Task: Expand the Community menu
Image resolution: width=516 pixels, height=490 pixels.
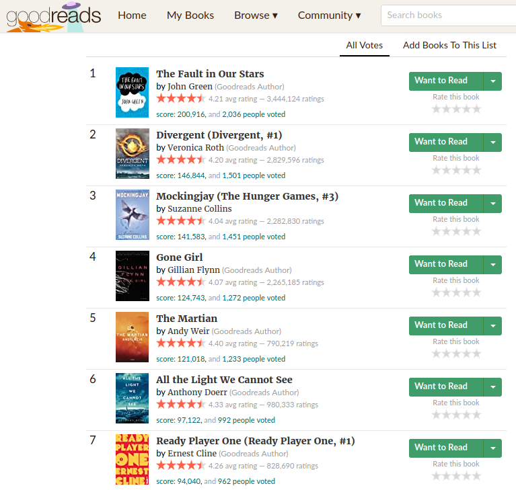Action: pos(329,15)
